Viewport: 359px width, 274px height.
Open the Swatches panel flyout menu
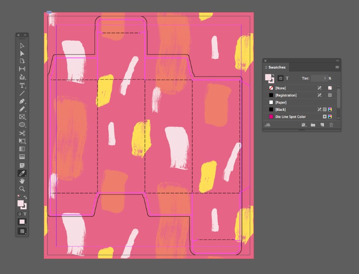point(337,67)
